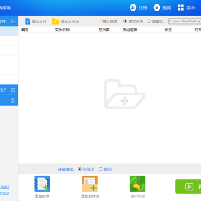
Task: Choose DOC as the conversion format
Action: pyautogui.click(x=100, y=169)
